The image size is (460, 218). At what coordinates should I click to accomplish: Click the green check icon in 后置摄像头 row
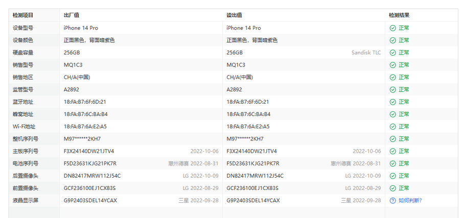[393, 176]
